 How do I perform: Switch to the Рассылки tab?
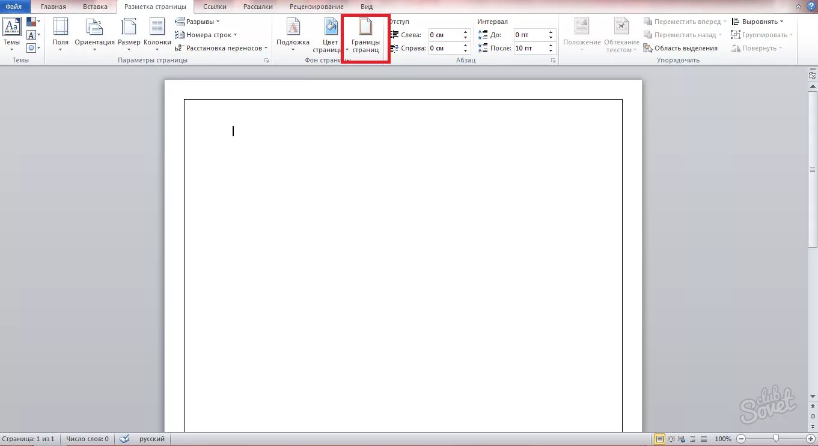pyautogui.click(x=258, y=7)
